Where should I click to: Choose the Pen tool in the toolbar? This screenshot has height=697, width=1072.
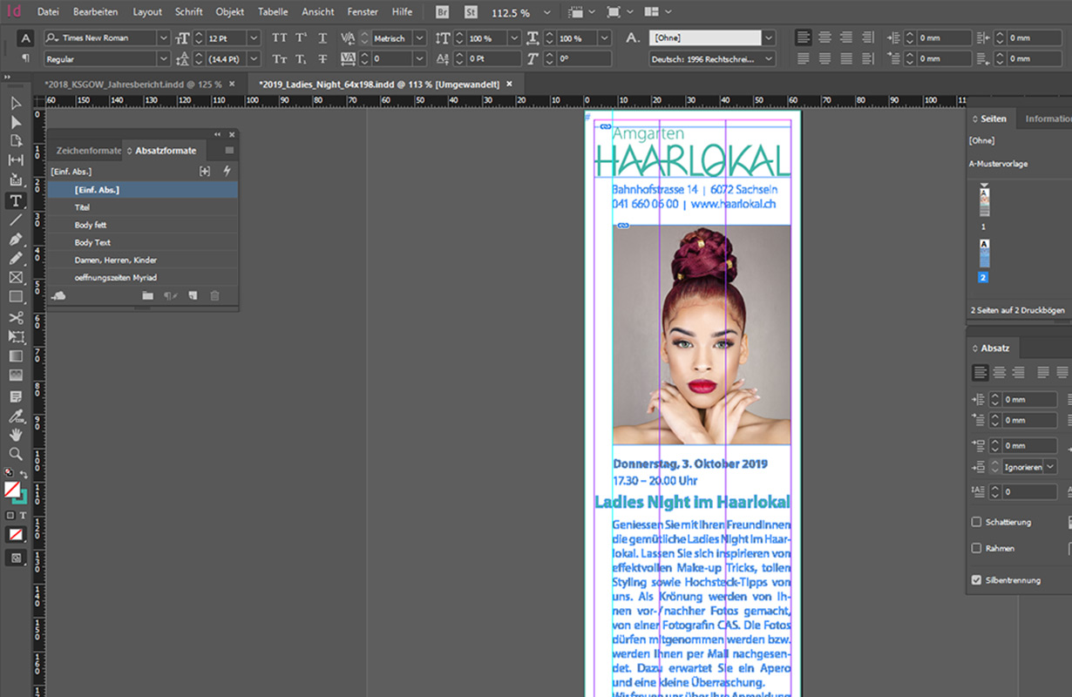click(x=17, y=240)
